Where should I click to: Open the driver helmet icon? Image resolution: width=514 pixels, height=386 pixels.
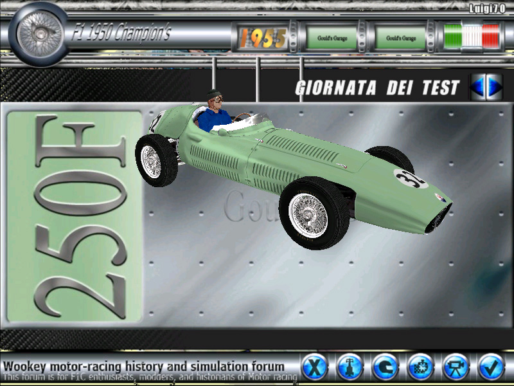coord(385,367)
